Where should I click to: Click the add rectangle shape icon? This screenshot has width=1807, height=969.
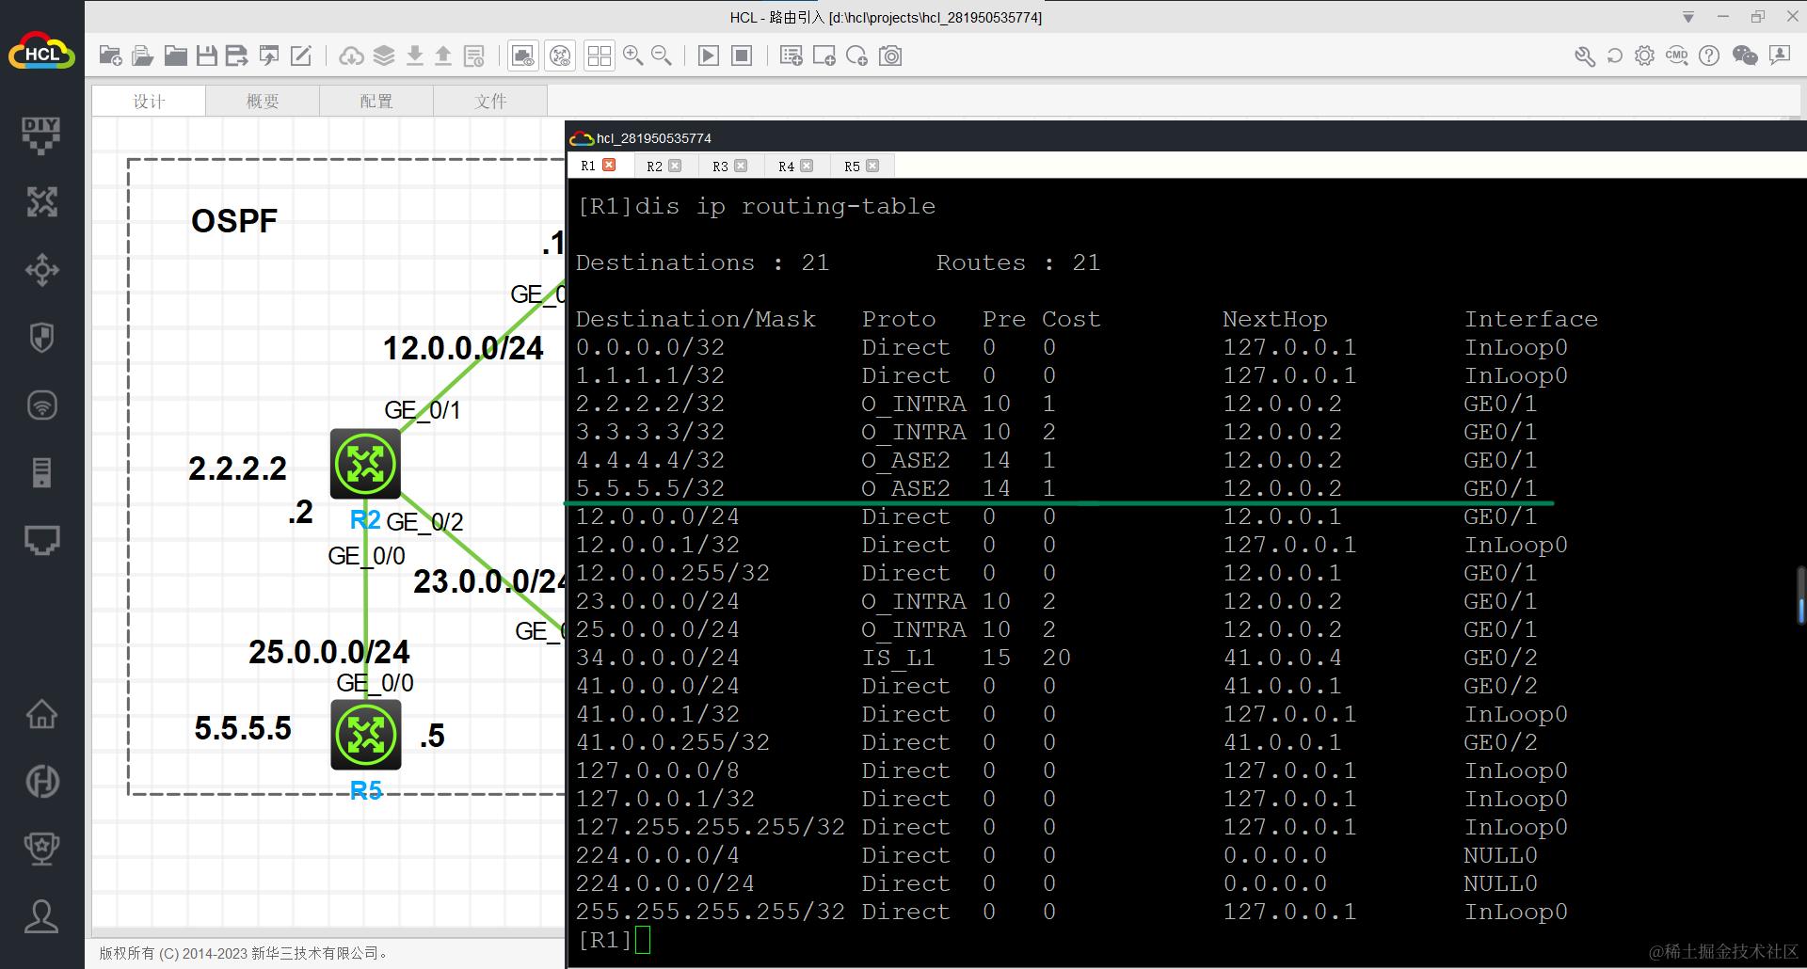pyautogui.click(x=824, y=56)
